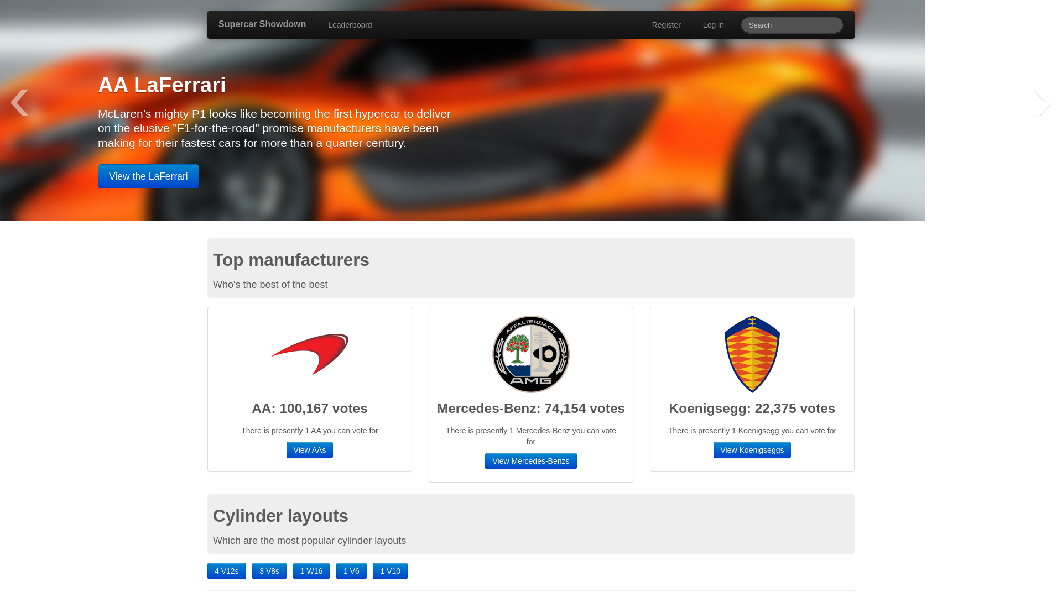Image resolution: width=1062 pixels, height=597 pixels.
Task: Select the 1 V10 layout button
Action: [x=390, y=571]
